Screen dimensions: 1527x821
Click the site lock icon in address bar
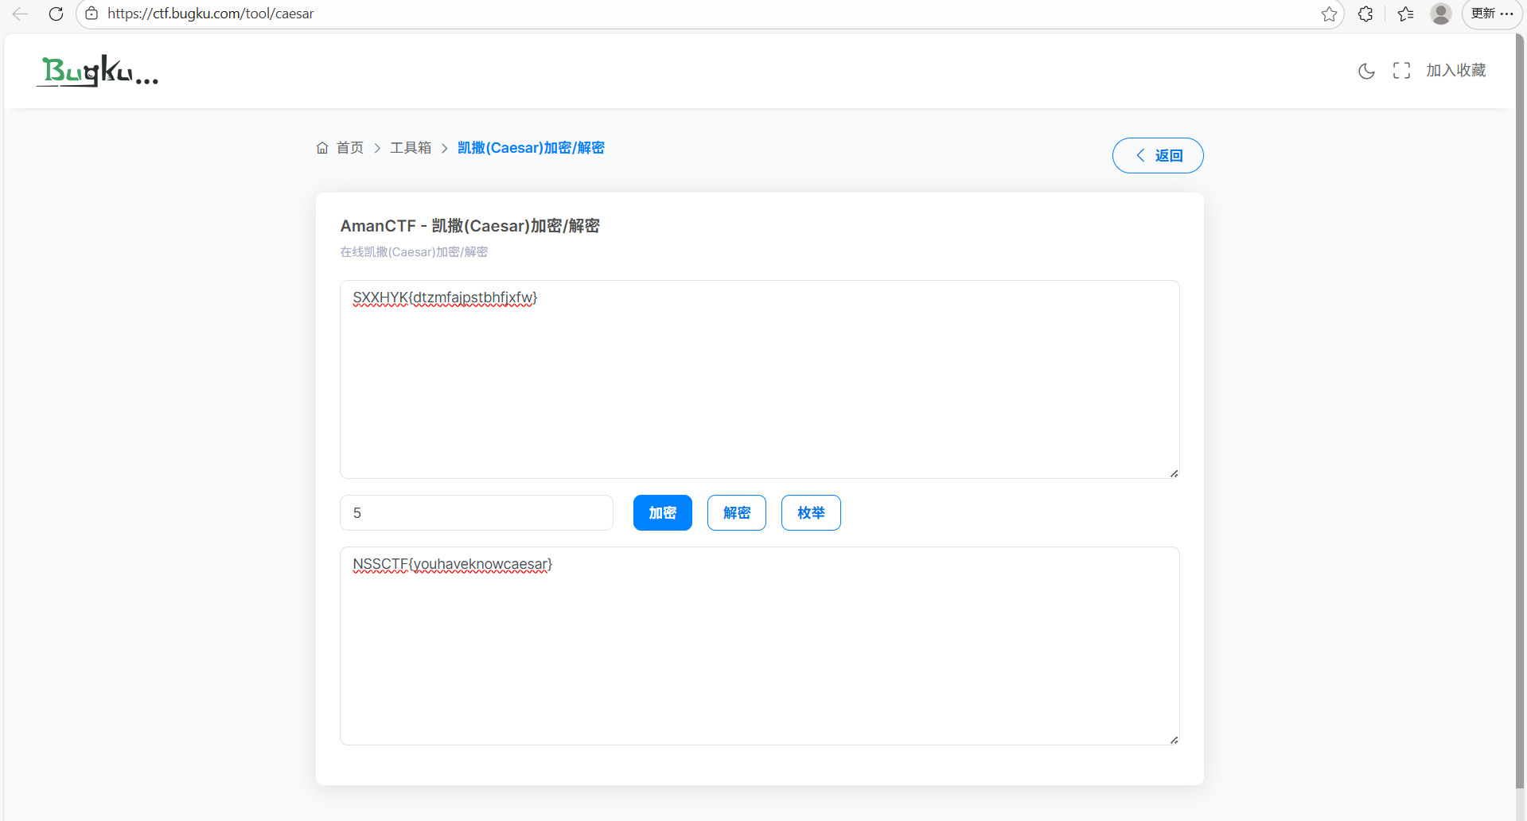coord(92,14)
